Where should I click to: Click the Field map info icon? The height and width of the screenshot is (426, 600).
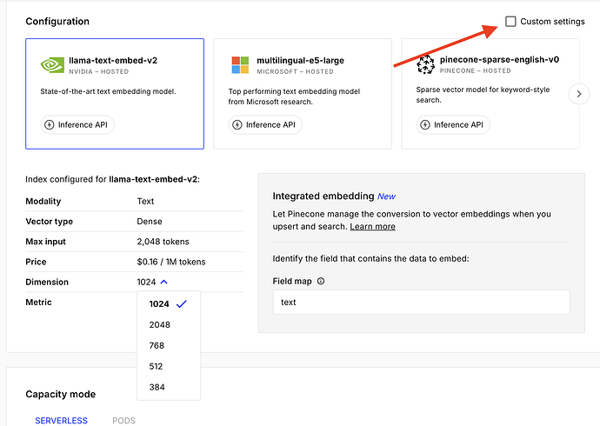click(321, 282)
